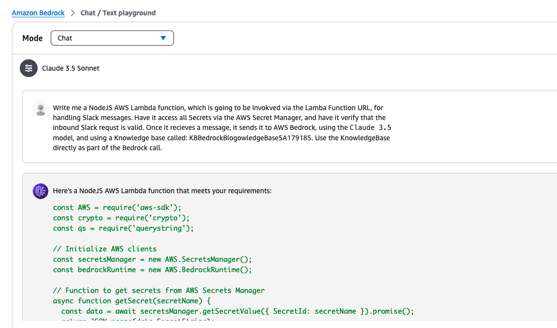The image size is (557, 328).
Task: Click the 'Function to get secrets' comment
Action: tap(159, 290)
